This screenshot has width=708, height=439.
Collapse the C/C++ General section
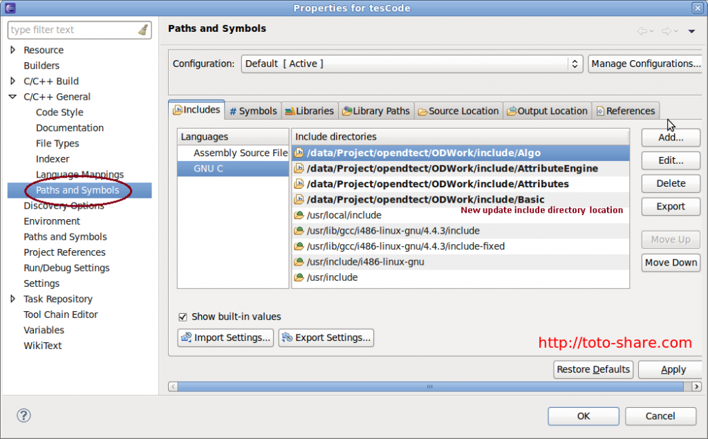12,97
